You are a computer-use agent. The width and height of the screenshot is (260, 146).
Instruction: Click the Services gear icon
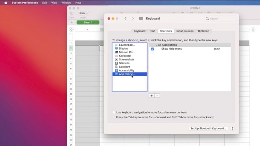point(116,63)
